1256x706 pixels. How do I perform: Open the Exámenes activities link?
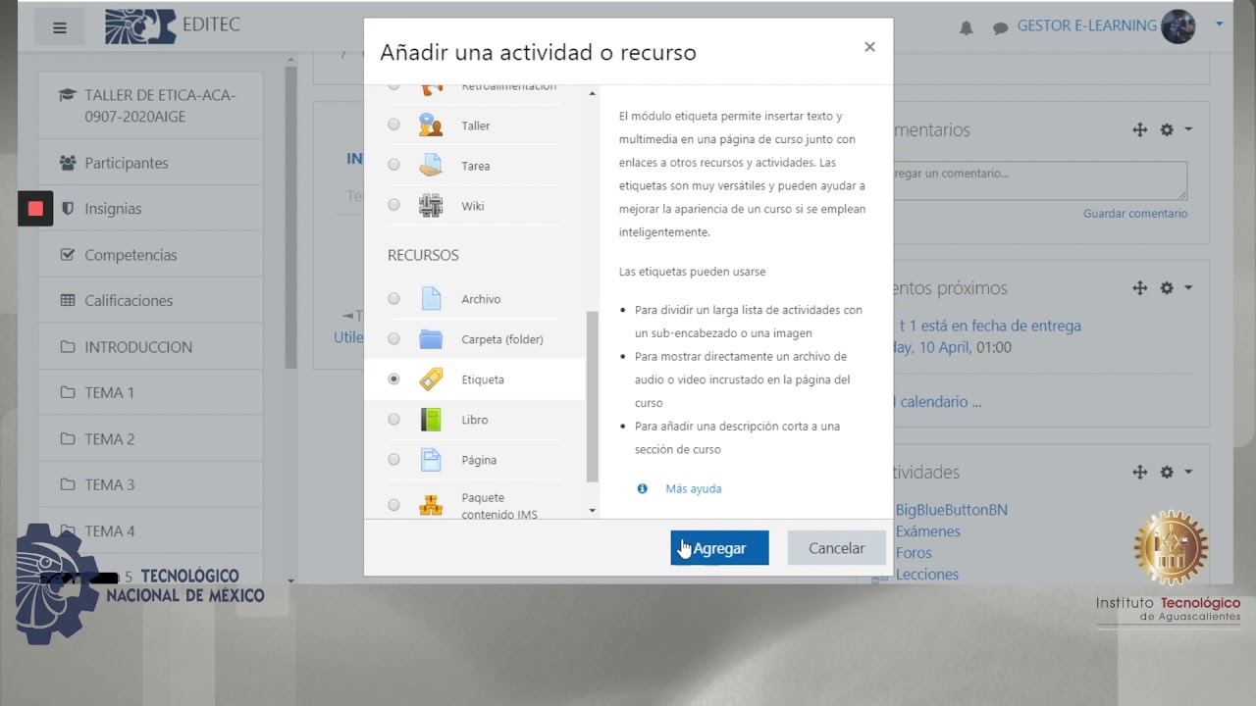[928, 531]
